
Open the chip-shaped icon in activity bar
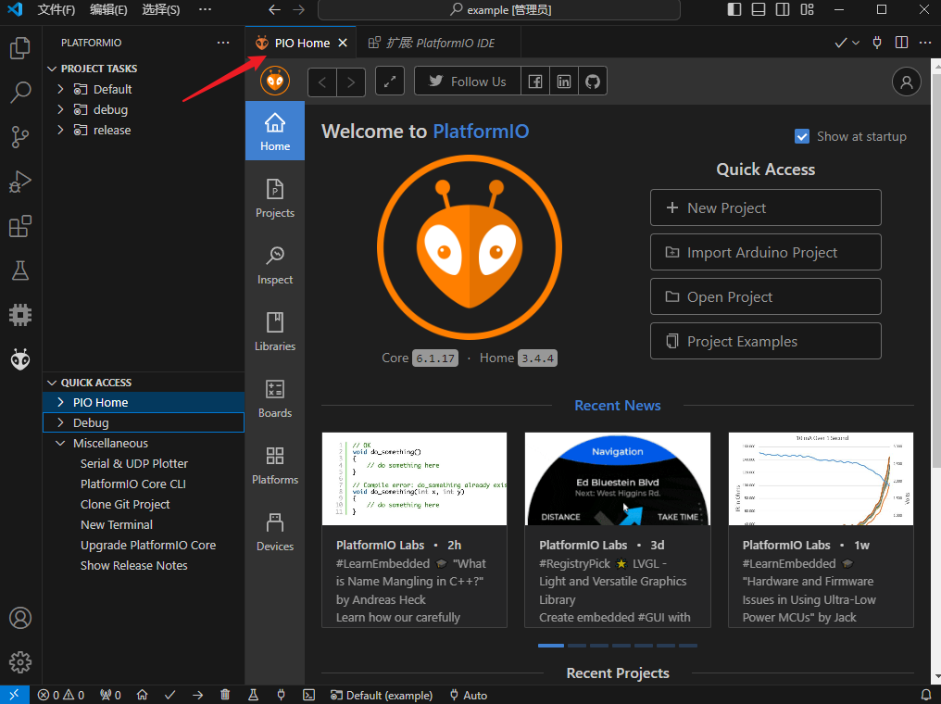tap(20, 315)
